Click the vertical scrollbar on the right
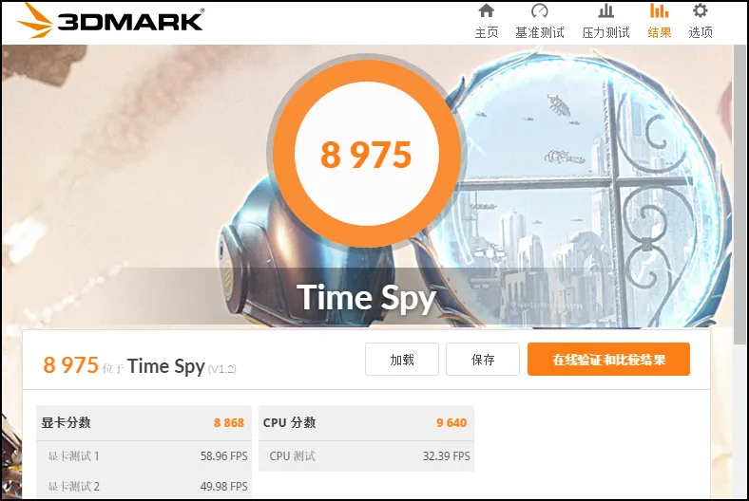Viewport: 749px width, 501px height. (x=740, y=195)
